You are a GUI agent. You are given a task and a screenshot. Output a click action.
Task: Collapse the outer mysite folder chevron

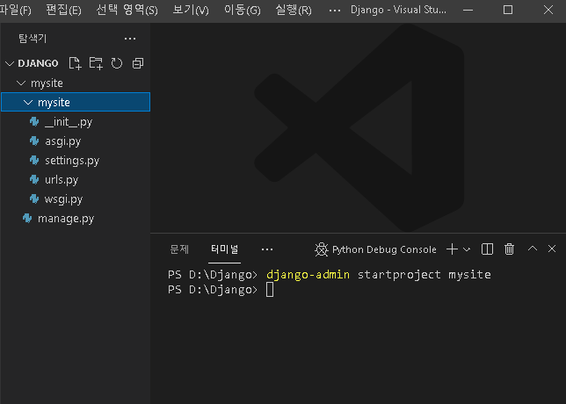(x=21, y=83)
